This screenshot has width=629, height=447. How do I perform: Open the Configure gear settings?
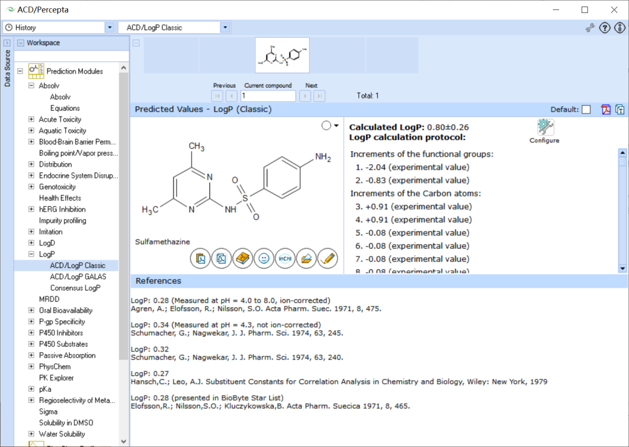pos(545,131)
